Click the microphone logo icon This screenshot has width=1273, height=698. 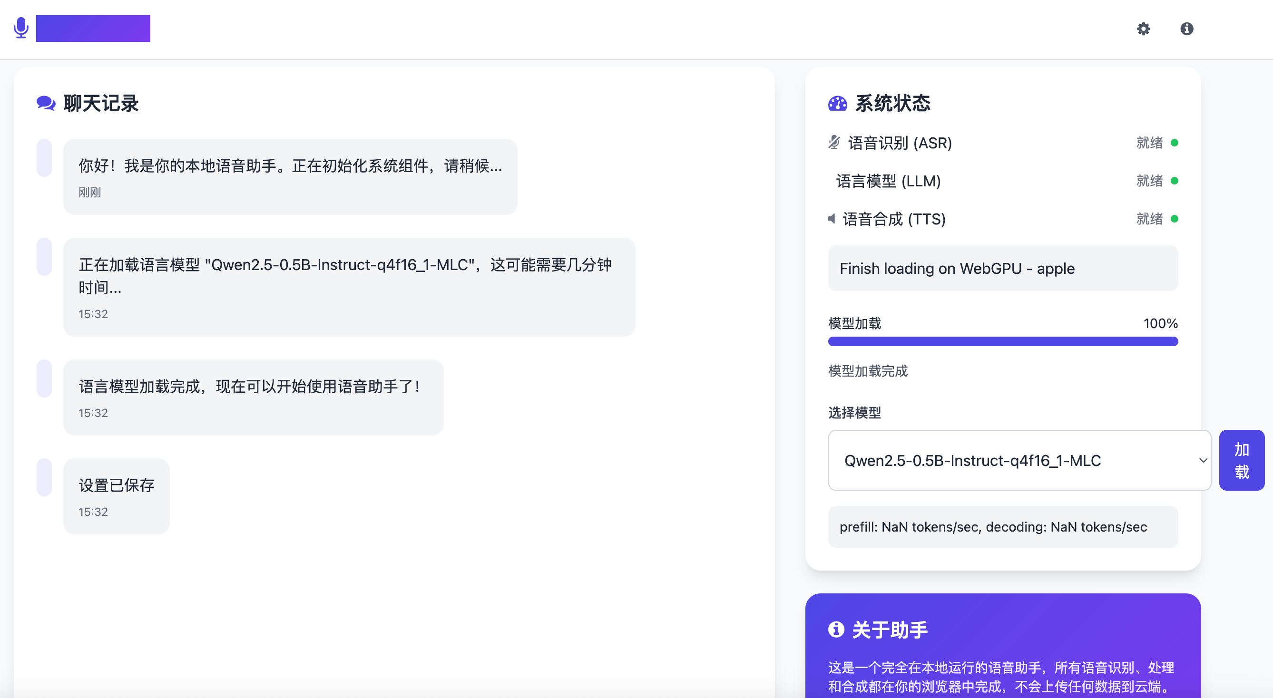tap(21, 28)
